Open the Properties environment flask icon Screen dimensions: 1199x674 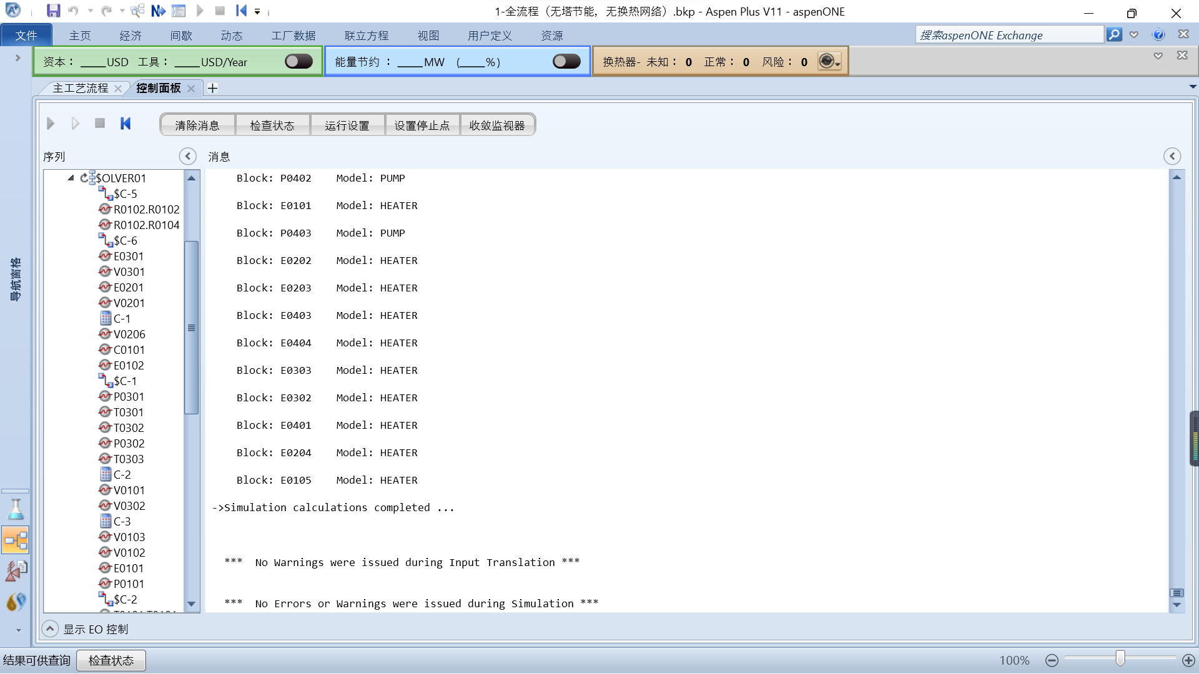(16, 509)
